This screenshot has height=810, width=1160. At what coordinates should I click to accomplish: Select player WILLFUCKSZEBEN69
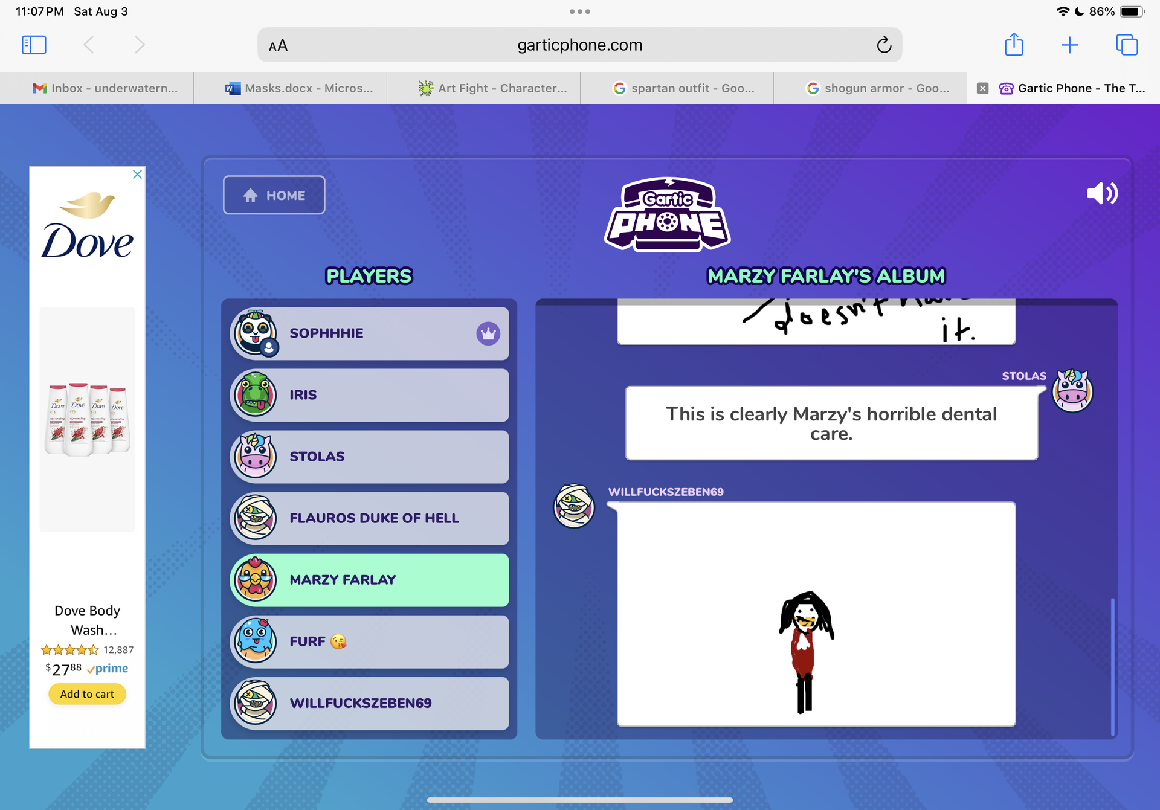[x=369, y=703]
